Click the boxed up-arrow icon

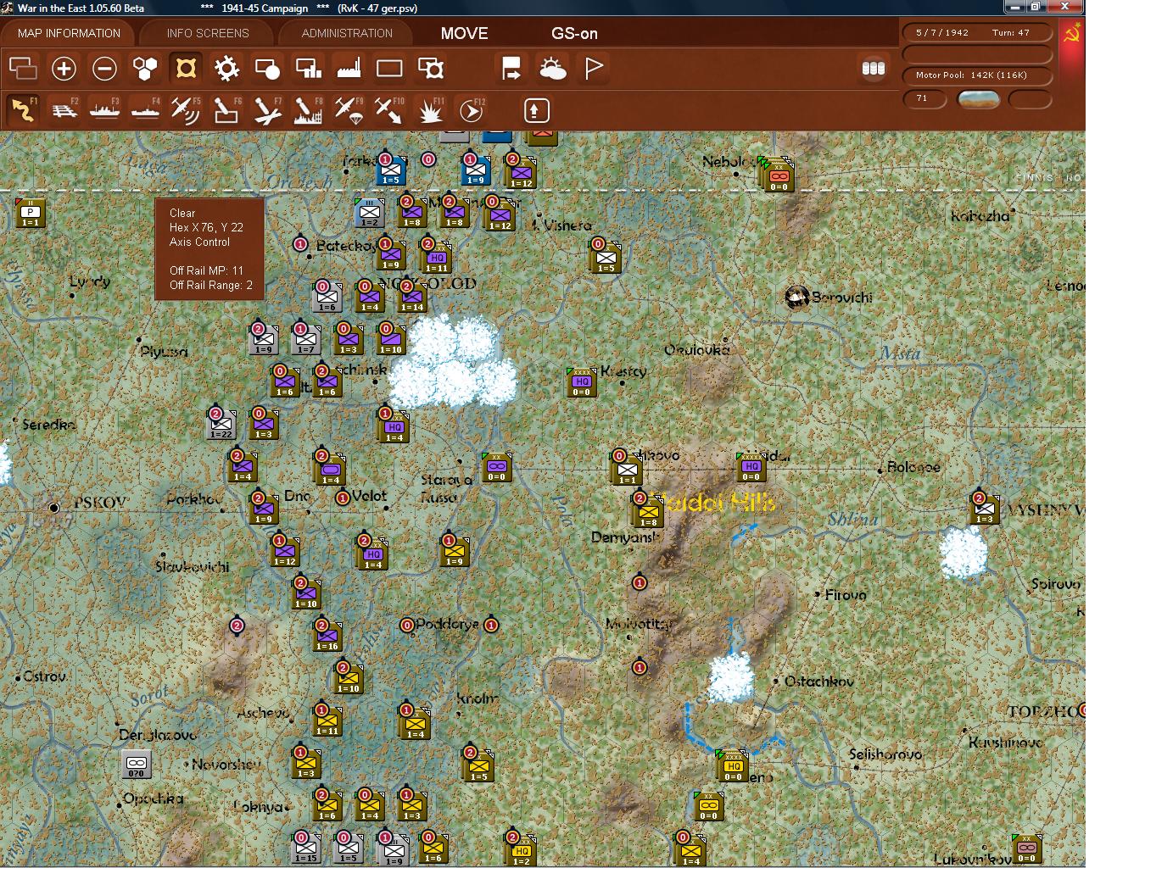coord(536,110)
